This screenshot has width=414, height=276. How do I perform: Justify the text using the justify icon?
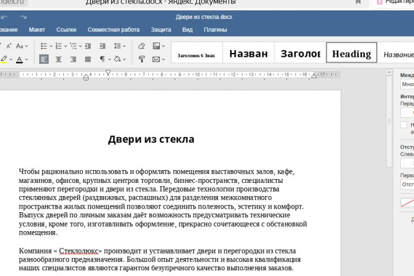[x=88, y=59]
